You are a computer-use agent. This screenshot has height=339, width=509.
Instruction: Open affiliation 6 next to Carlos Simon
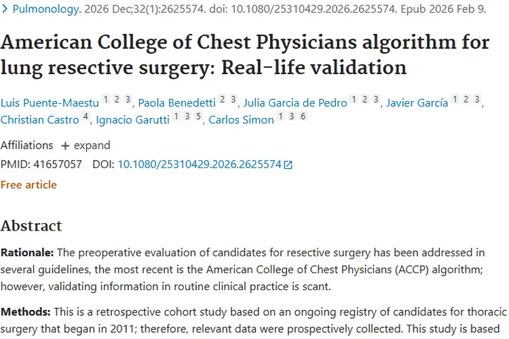(303, 117)
